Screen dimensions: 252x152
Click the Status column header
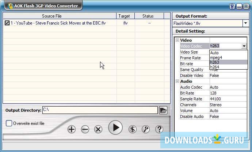[x=149, y=16]
